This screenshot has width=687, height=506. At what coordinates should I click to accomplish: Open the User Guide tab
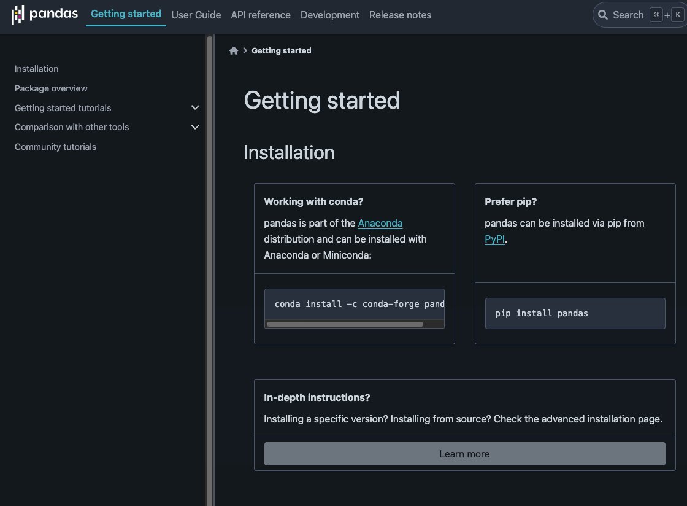(196, 15)
